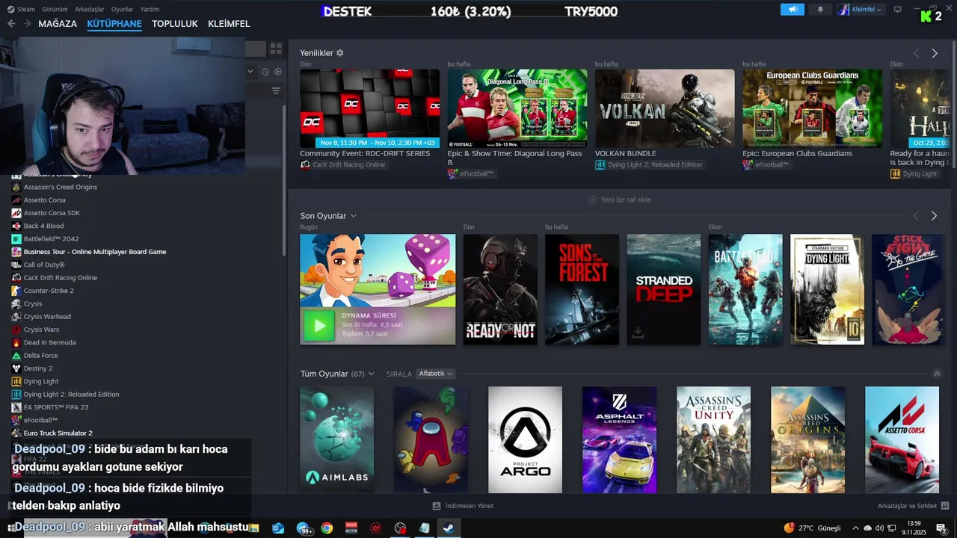This screenshot has width=957, height=538.
Task: Open the taskbar volume control
Action: coord(880,528)
